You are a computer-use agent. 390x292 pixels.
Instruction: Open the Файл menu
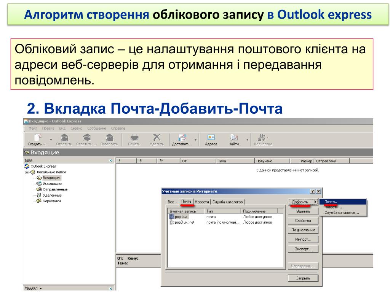33,129
